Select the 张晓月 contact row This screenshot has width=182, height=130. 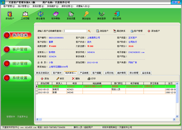coord(55,89)
